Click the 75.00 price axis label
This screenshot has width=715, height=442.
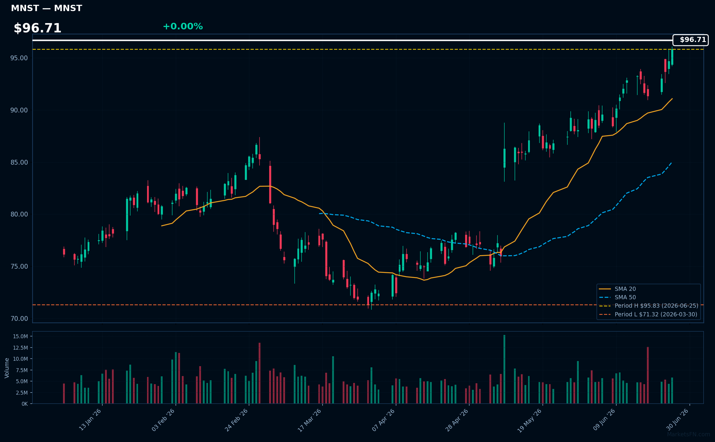click(19, 267)
